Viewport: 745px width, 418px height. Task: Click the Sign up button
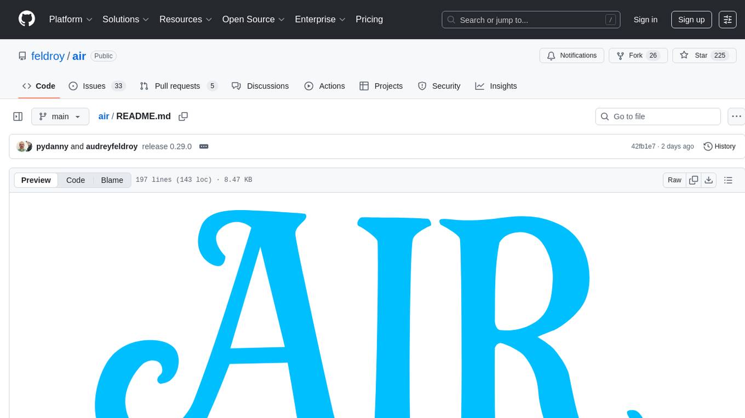tap(691, 20)
